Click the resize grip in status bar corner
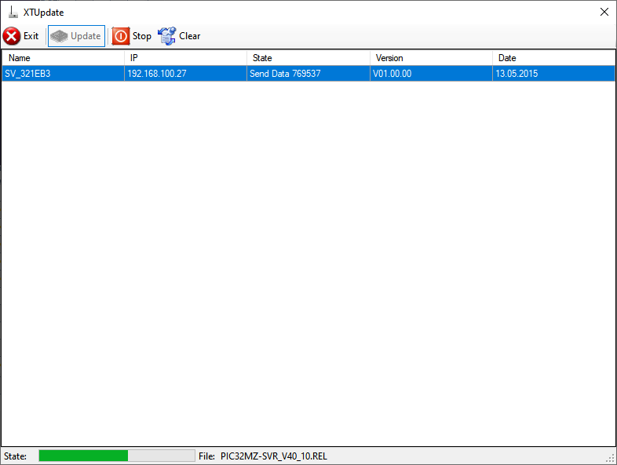The width and height of the screenshot is (617, 465). tap(610, 458)
